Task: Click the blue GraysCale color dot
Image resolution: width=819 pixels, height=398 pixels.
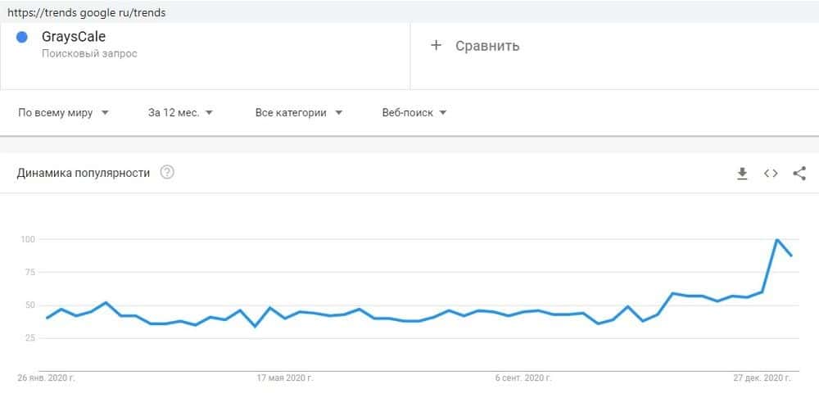Action: tap(23, 37)
